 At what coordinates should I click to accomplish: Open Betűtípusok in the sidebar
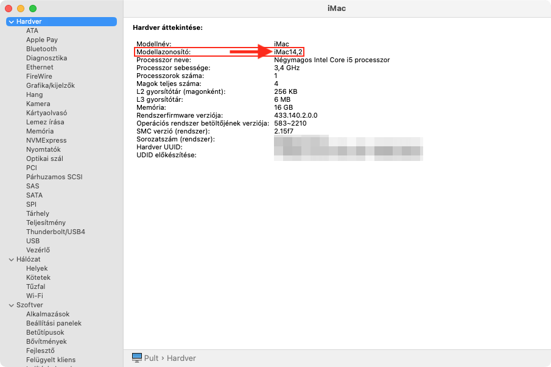point(45,332)
